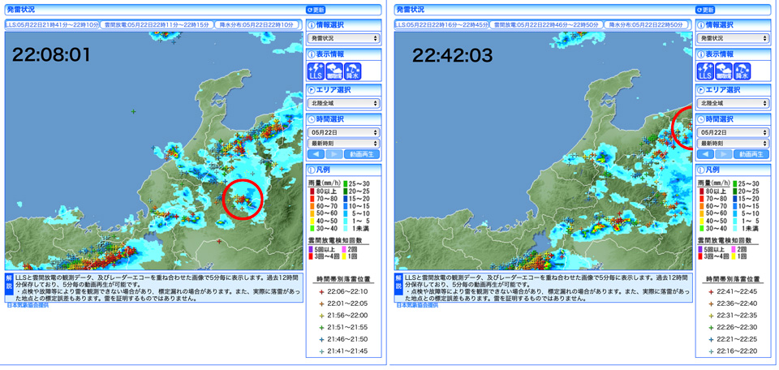Step to next time frame in left panel
This screenshot has width=779, height=370.
tap(334, 154)
